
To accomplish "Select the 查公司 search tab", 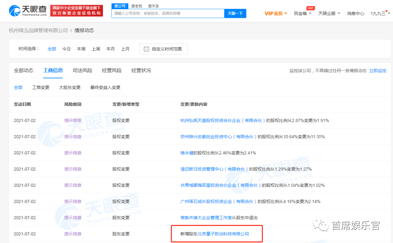I will (120, 6).
